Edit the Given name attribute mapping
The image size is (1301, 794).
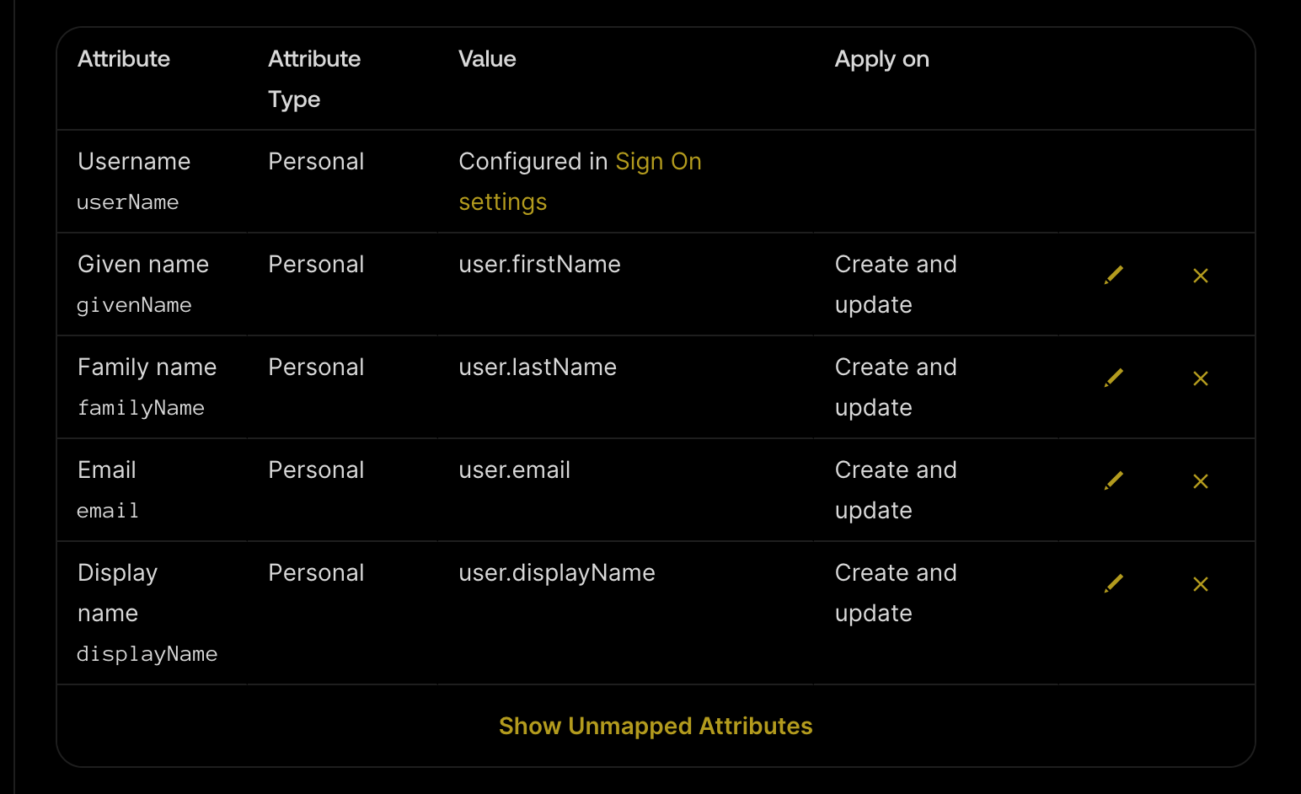tap(1114, 276)
